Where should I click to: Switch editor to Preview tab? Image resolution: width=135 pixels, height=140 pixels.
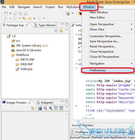[88, 125]
